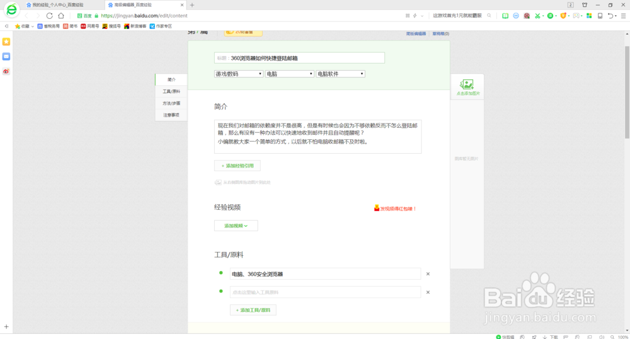This screenshot has width=630, height=339.
Task: Click the sidebar add plus icon
Action: tap(6, 326)
